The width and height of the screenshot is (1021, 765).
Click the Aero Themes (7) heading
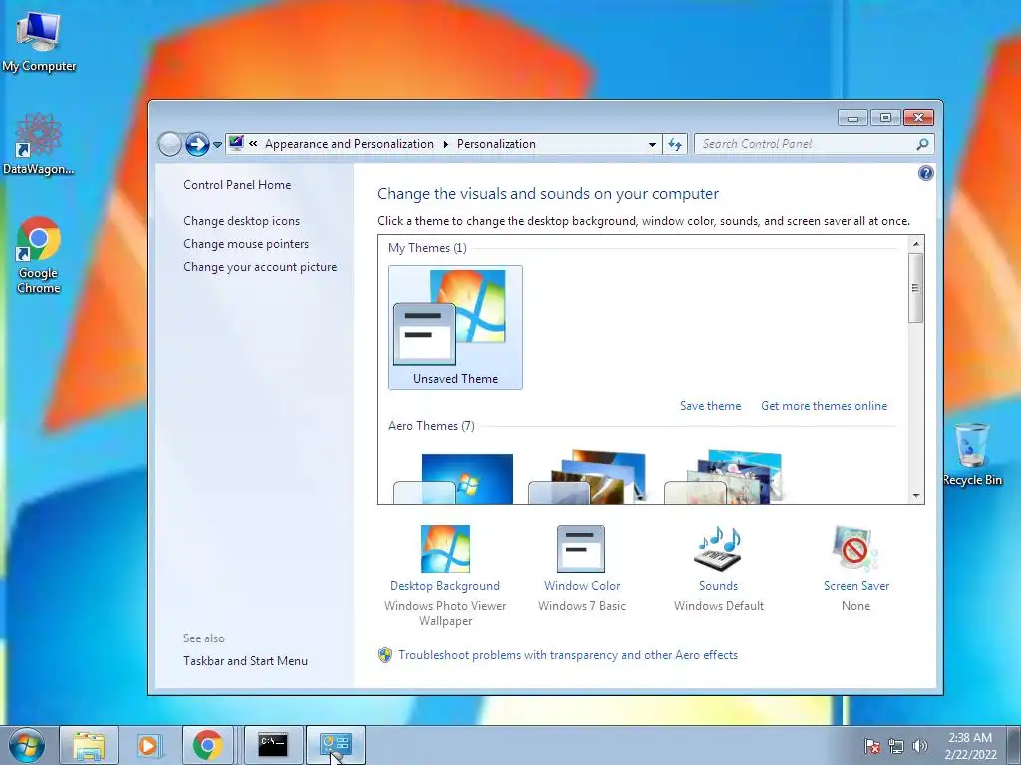coord(431,426)
